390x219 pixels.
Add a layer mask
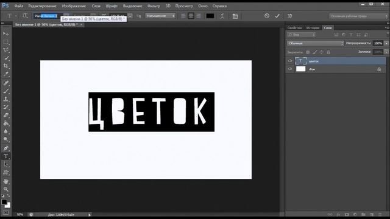click(347, 214)
